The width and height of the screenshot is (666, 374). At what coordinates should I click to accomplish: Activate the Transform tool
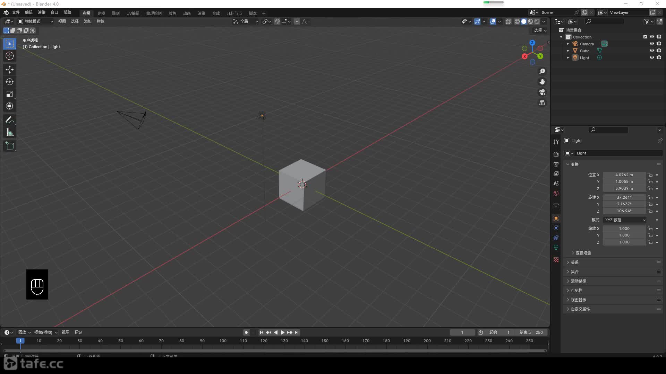[10, 106]
